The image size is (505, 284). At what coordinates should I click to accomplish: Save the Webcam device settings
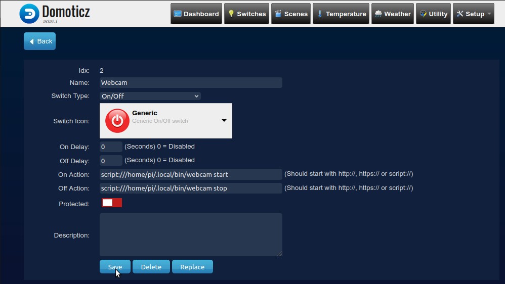click(x=115, y=267)
